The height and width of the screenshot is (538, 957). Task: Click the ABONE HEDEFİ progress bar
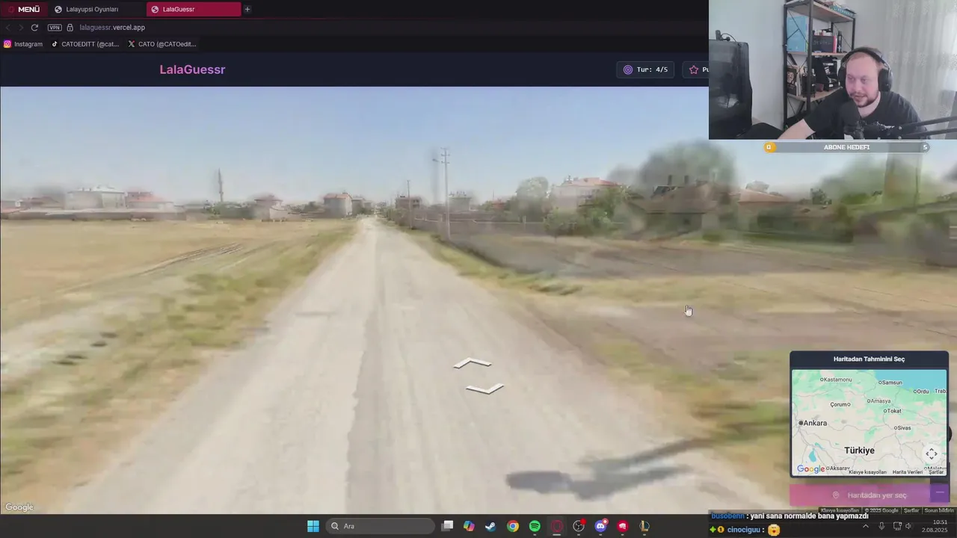[846, 147]
